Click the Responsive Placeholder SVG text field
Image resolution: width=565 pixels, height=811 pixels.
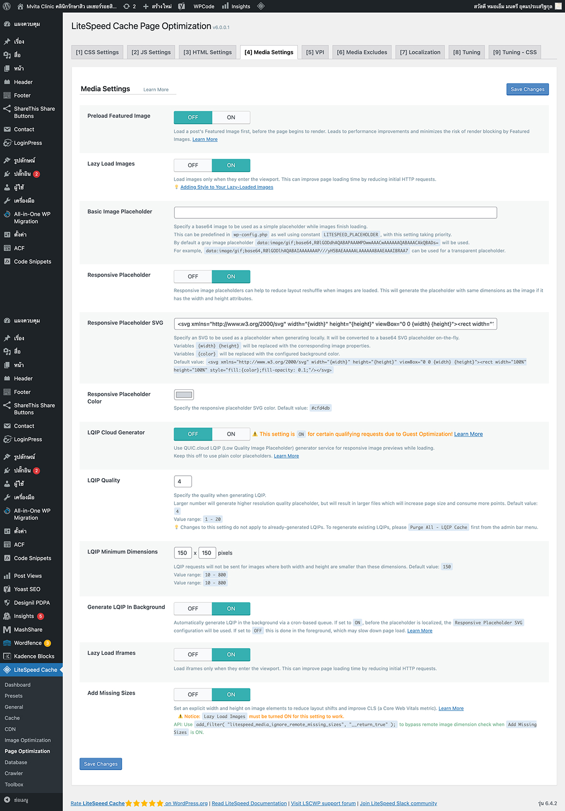pos(335,324)
